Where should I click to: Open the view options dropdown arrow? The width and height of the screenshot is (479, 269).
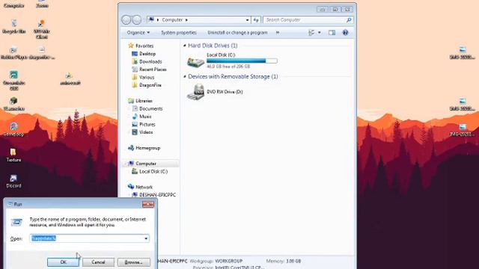(x=320, y=33)
